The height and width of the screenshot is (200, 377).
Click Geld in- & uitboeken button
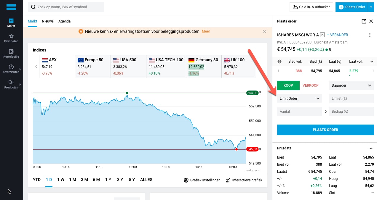pyautogui.click(x=311, y=7)
